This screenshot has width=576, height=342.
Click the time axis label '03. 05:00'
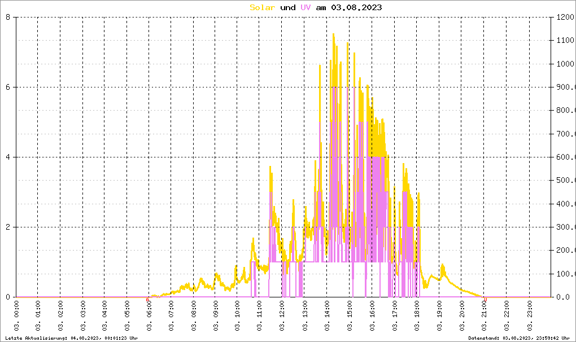coord(127,315)
